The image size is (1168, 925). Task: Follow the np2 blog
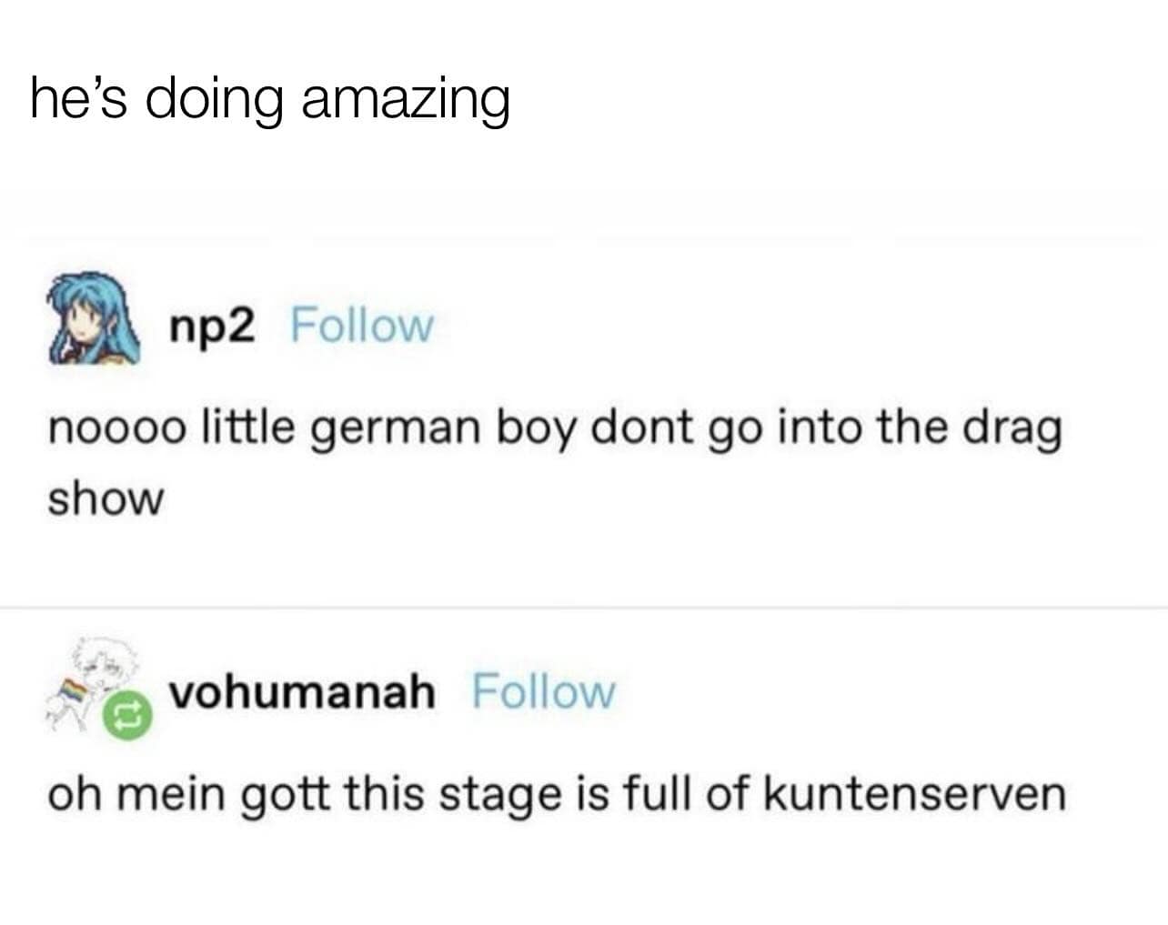coord(362,325)
